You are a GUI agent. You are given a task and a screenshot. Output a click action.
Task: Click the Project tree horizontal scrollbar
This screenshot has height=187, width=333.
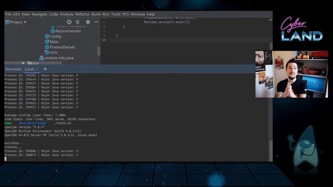coord(33,63)
